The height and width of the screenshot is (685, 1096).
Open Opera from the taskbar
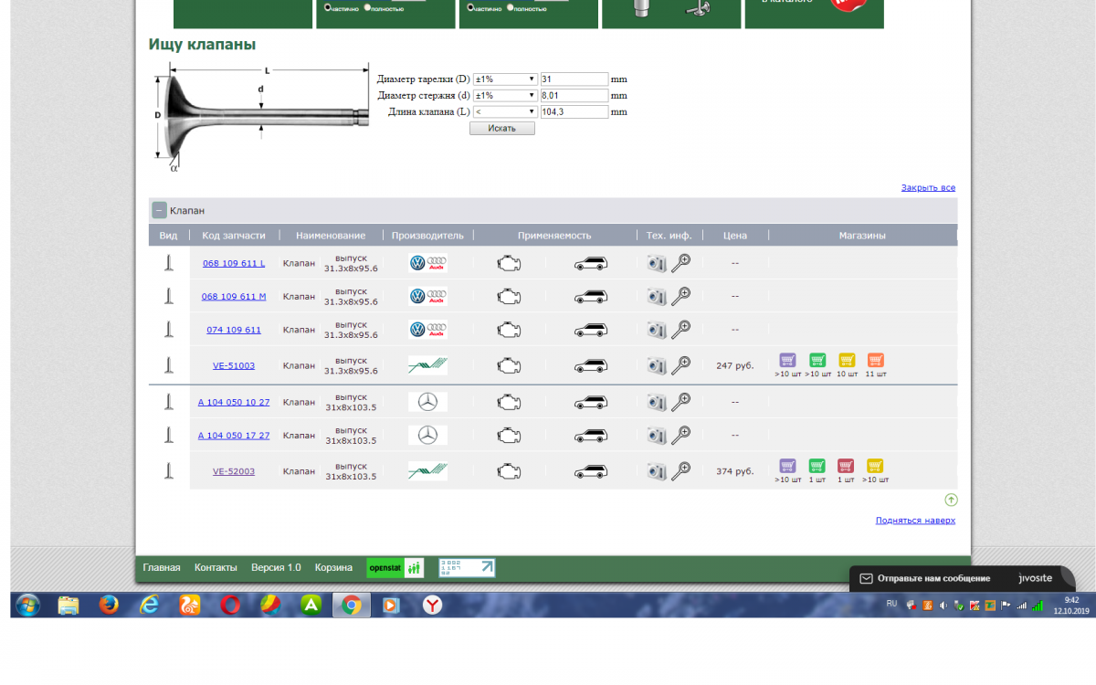[x=230, y=605]
